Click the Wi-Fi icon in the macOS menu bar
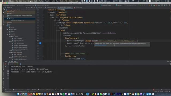Screen dimensions: 171x96 click(133, 1)
